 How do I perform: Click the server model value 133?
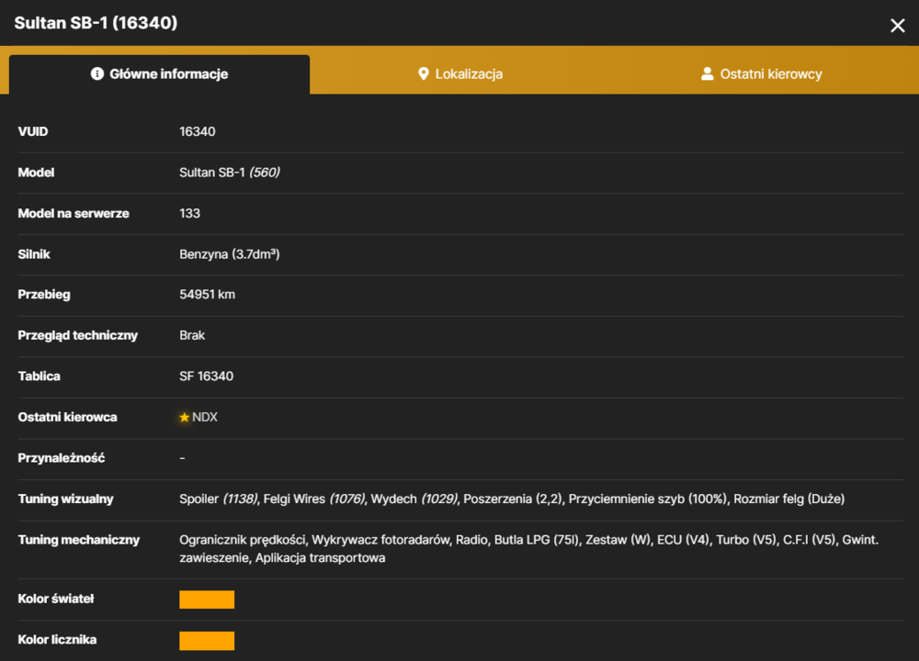pyautogui.click(x=190, y=213)
